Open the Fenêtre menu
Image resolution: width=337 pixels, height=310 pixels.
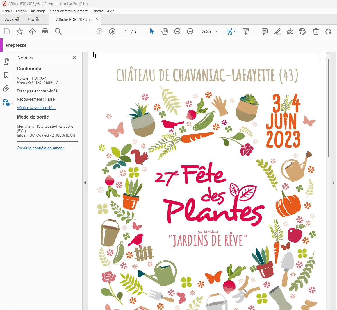point(97,11)
